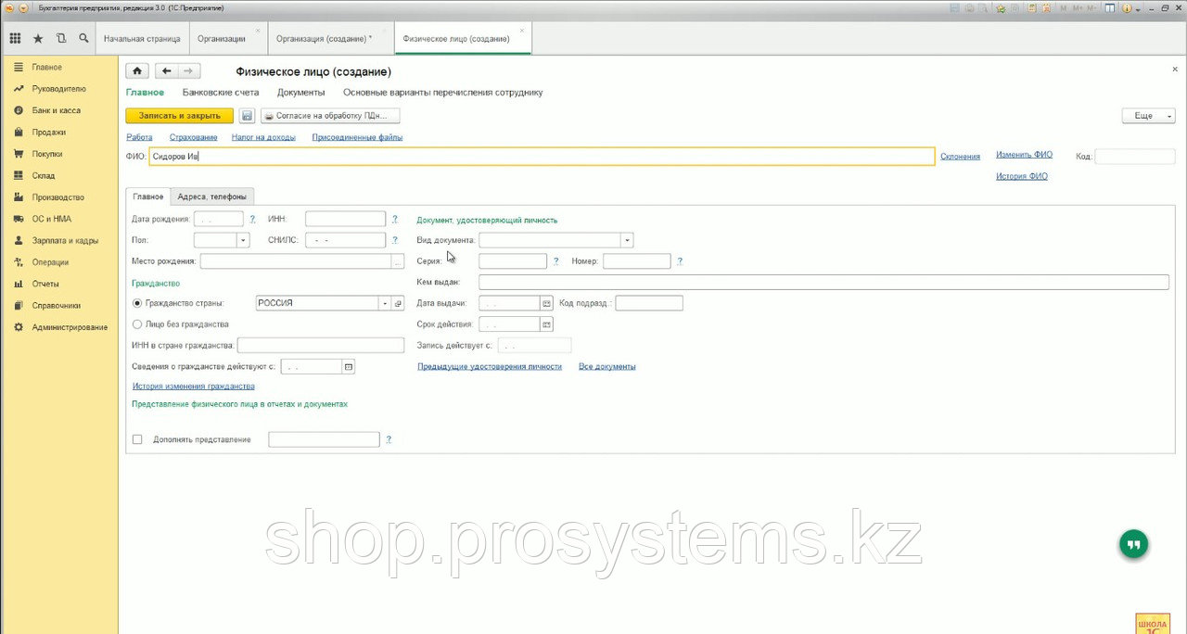The height and width of the screenshot is (634, 1187).
Task: Click the green chat quote bubble
Action: (1133, 544)
